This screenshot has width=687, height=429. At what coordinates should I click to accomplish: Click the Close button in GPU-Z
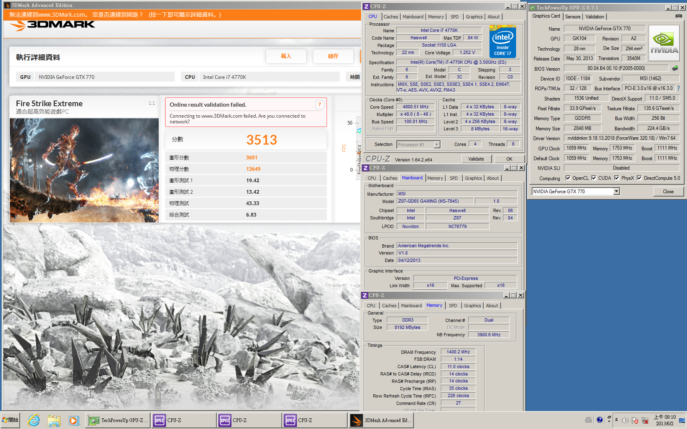668,192
